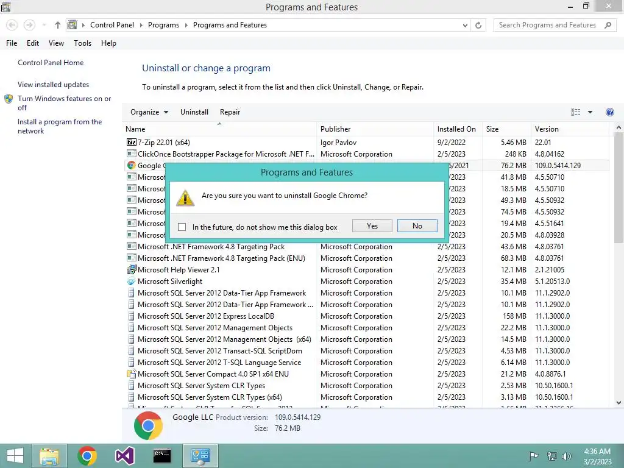
Task: Open the Help menu
Action: click(108, 43)
